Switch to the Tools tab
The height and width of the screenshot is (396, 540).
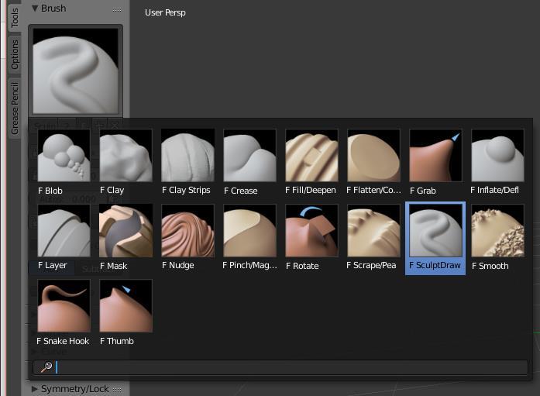(x=15, y=18)
